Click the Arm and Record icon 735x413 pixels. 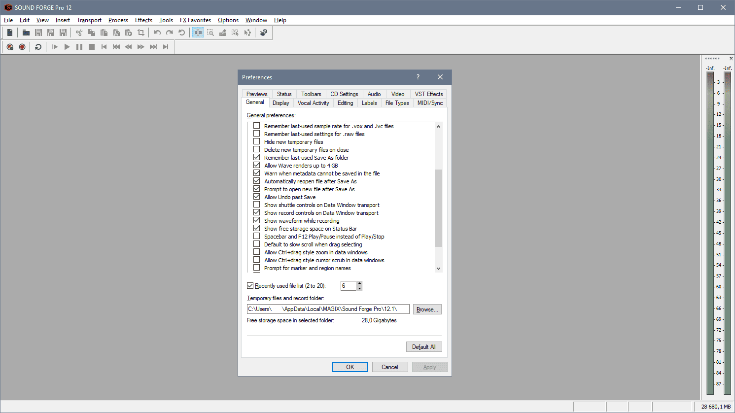(10, 47)
